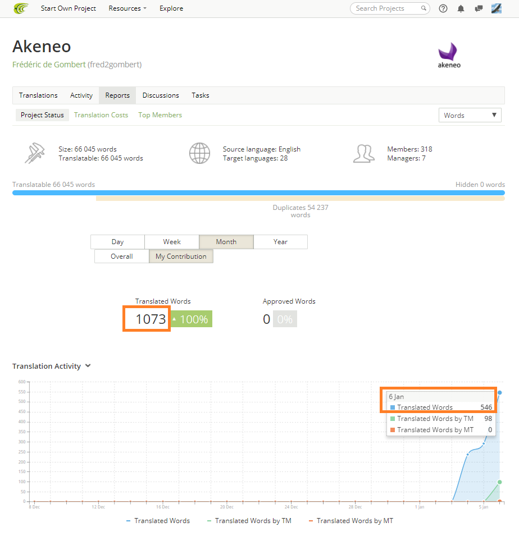The height and width of the screenshot is (559, 519).
Task: Click 'Target languages: 28' text
Action: [x=255, y=158]
